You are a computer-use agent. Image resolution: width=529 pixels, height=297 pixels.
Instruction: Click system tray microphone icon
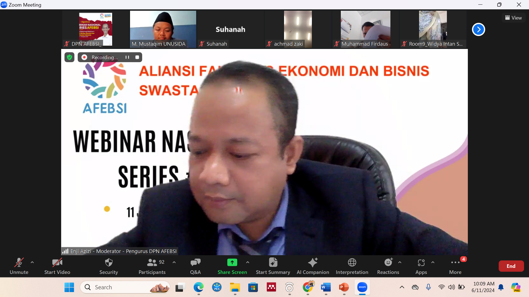[428, 287]
